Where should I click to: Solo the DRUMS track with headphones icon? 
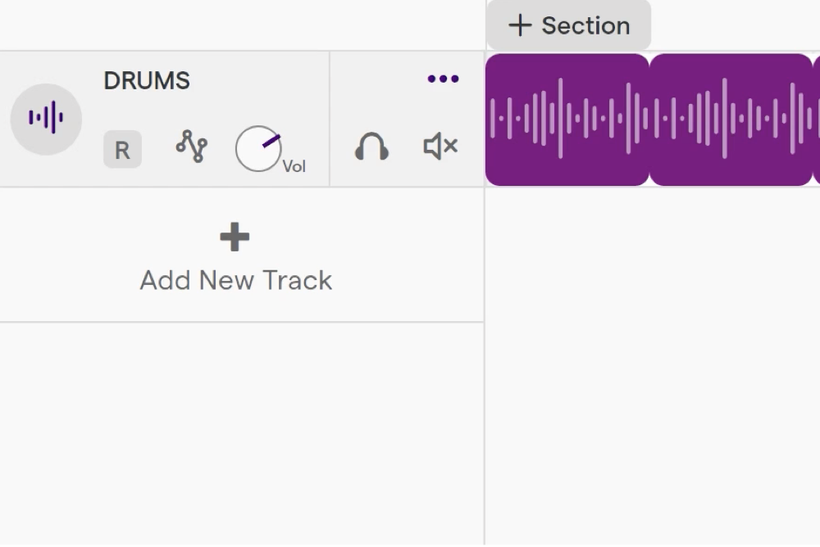(371, 147)
